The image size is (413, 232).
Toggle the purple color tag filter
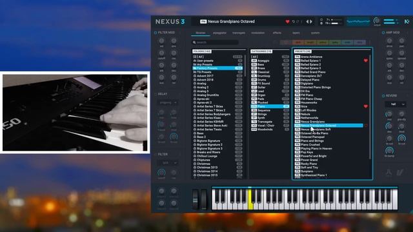[x=360, y=43]
